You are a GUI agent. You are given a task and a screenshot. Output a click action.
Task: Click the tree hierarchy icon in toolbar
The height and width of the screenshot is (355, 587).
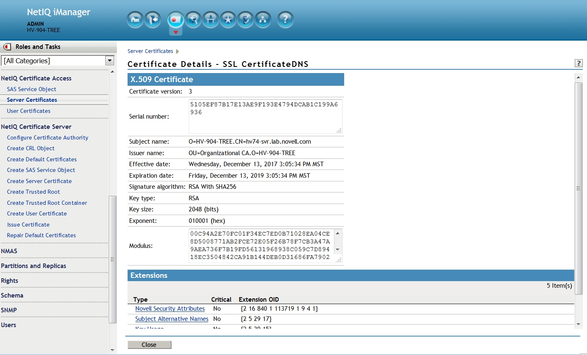tap(263, 19)
